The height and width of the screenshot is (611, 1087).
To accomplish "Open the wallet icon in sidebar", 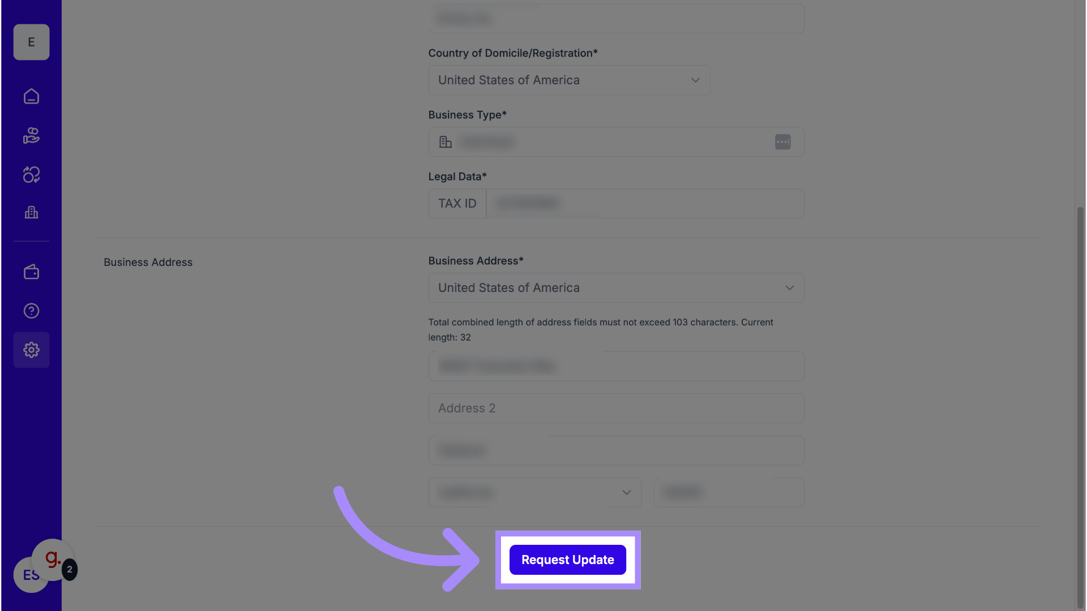I will pyautogui.click(x=31, y=272).
